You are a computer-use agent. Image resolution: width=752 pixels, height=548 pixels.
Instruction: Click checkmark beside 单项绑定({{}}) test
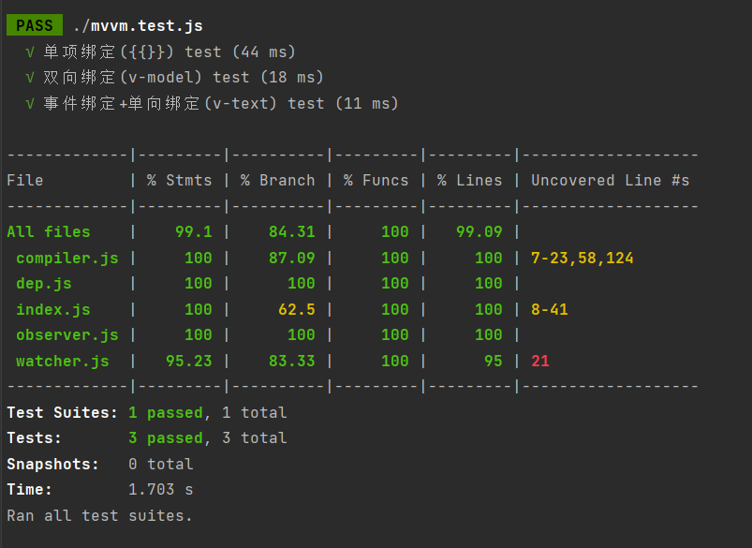pos(30,52)
